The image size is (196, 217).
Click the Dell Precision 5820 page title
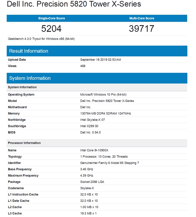point(73,5)
